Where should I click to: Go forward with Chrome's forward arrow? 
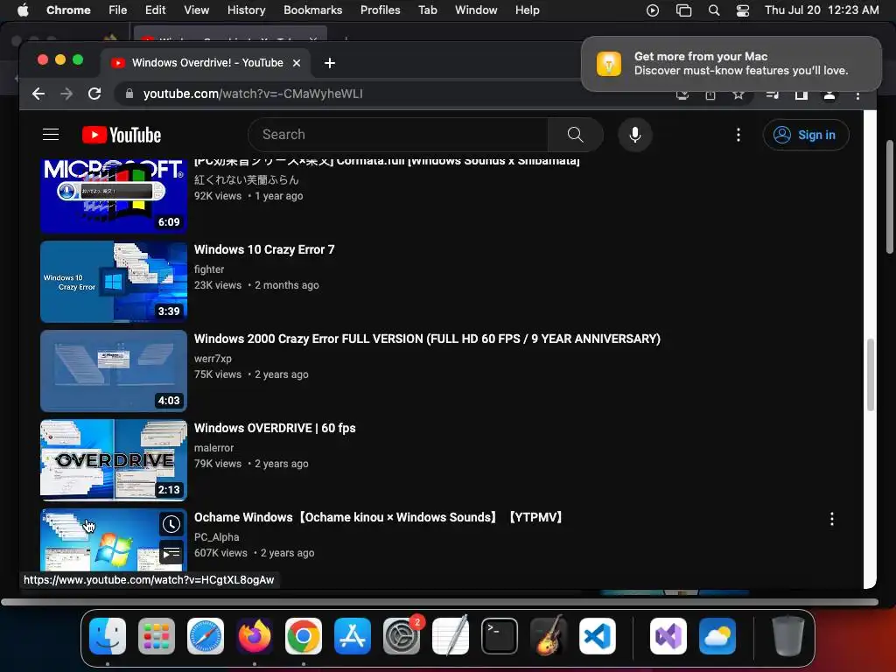66,94
